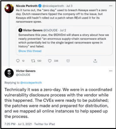Open the share icon on Nicole's tweet
Image resolution: width=116 pixels, height=129 pixels.
95,61
